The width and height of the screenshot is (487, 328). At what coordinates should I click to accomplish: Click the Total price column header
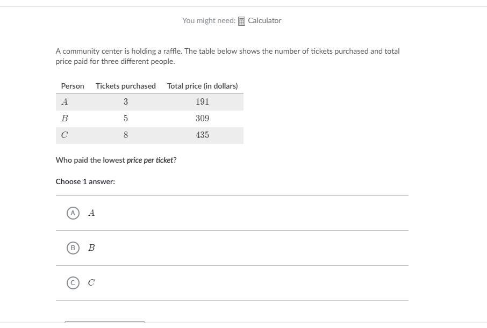(202, 86)
